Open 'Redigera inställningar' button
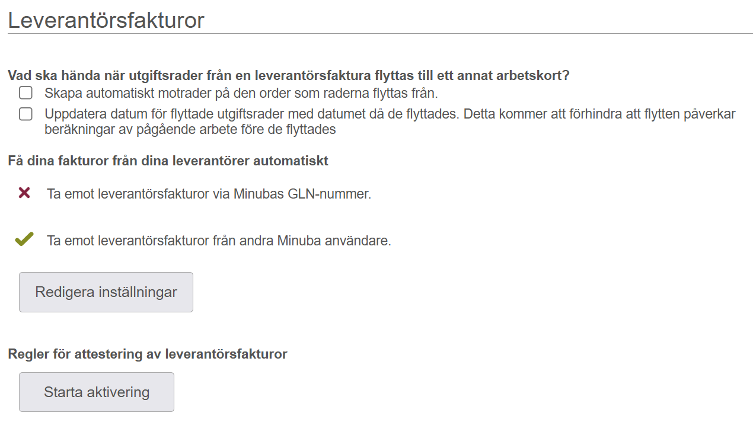 106,292
